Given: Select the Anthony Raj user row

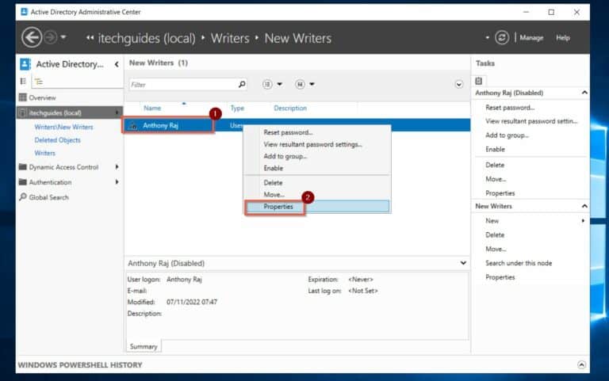Looking at the screenshot, I should point(297,125).
